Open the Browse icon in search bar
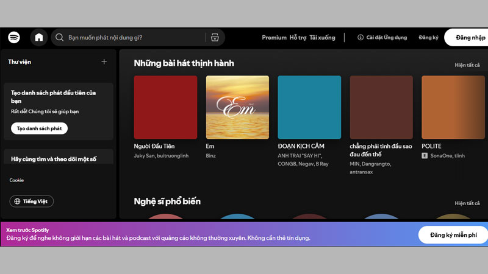488x274 pixels. point(214,38)
